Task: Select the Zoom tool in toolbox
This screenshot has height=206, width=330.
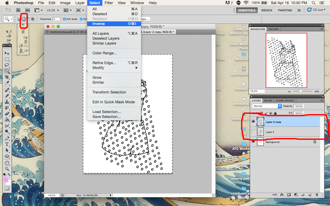Action: 7,169
